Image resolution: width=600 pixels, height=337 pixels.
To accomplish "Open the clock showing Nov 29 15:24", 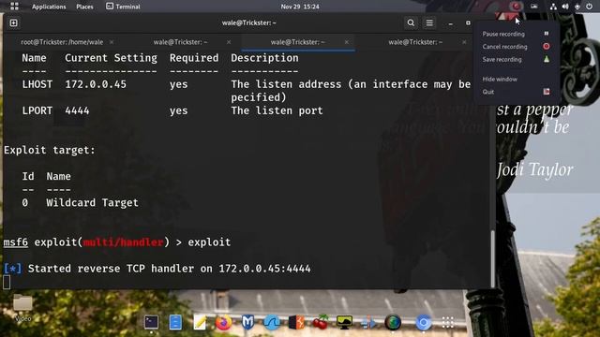I will [300, 7].
